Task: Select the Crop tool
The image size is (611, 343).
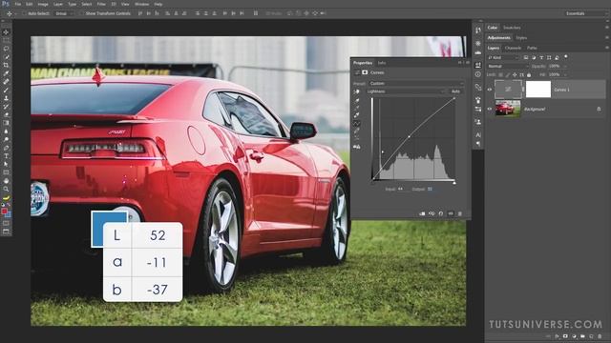Action: pos(6,65)
